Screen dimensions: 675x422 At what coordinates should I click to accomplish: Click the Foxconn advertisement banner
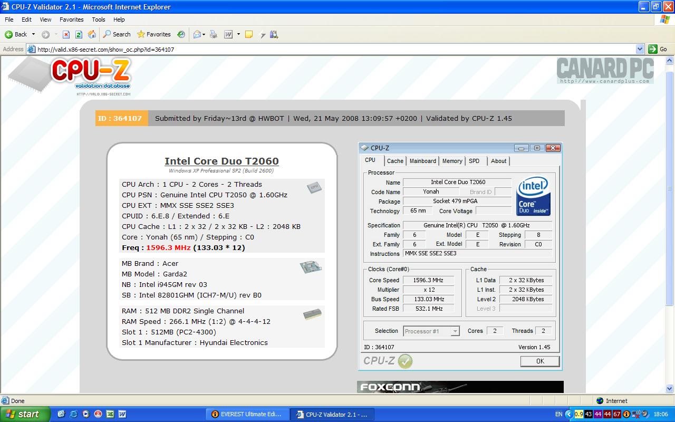click(x=460, y=387)
